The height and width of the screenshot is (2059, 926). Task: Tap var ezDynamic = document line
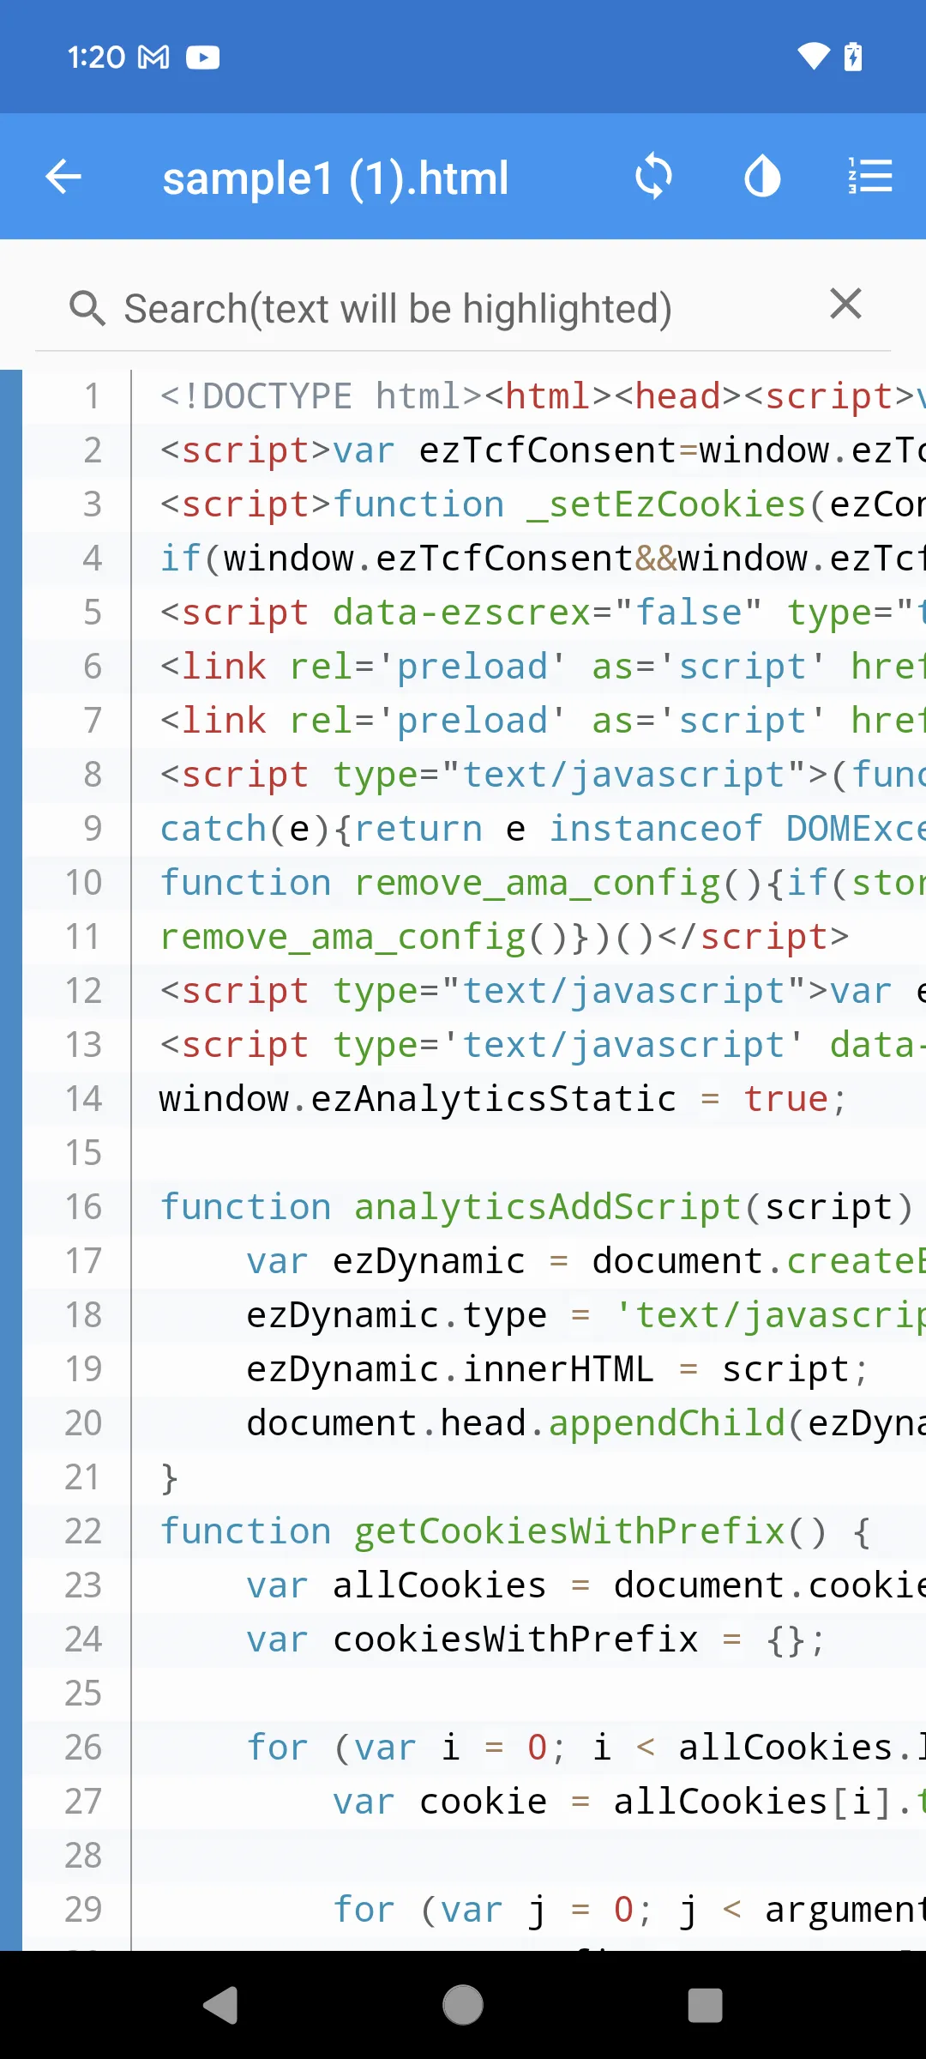(586, 1261)
